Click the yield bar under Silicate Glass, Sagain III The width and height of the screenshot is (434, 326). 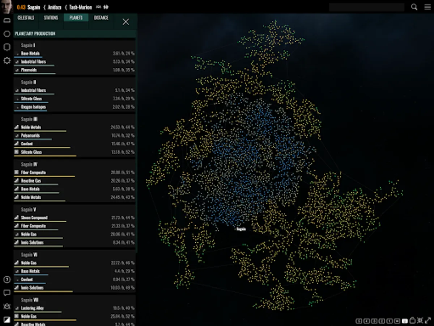tap(45, 156)
